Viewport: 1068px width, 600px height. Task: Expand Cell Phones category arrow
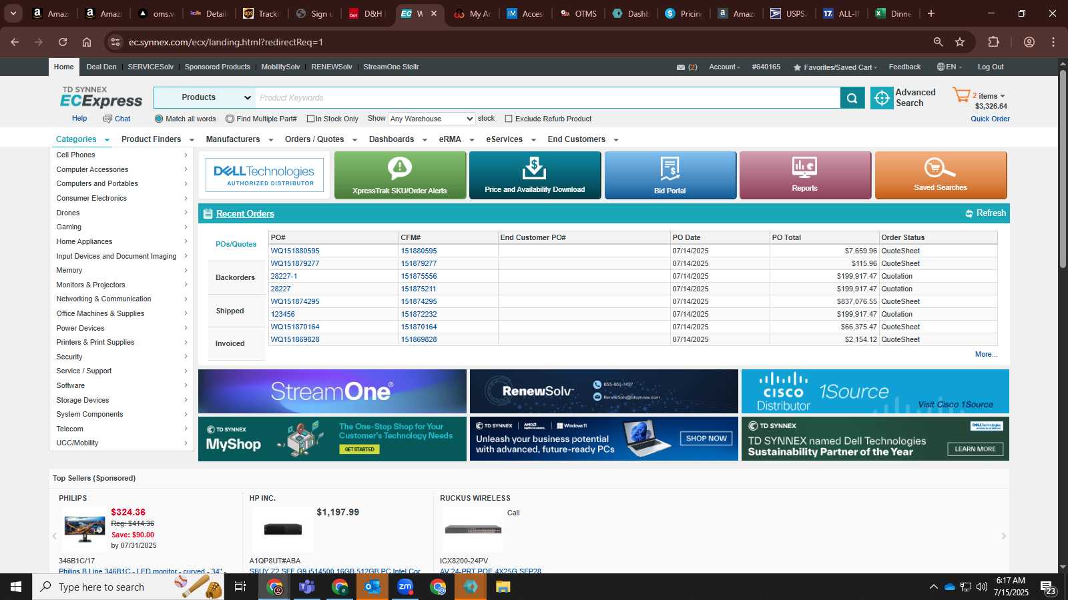[186, 155]
